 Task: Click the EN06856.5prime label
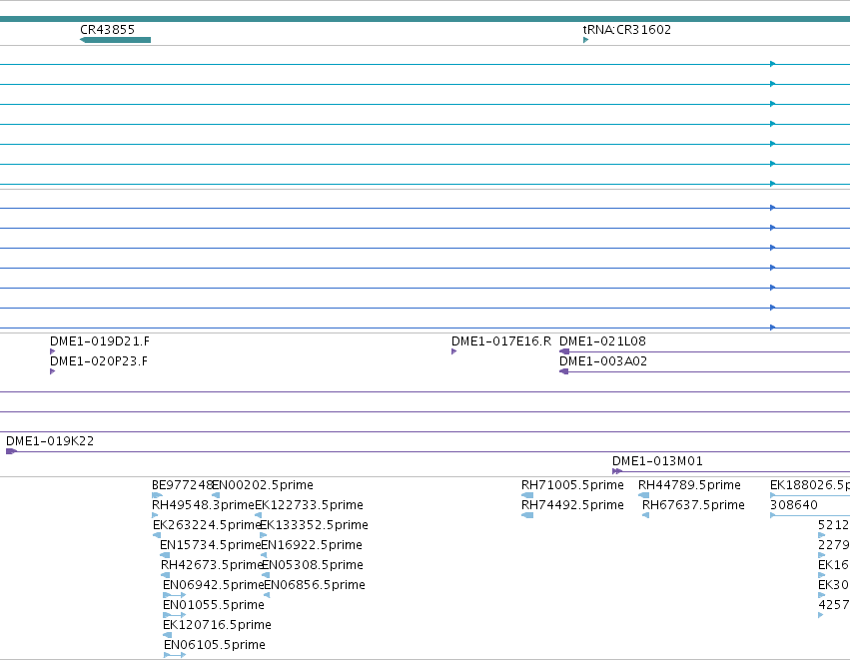pyautogui.click(x=315, y=585)
